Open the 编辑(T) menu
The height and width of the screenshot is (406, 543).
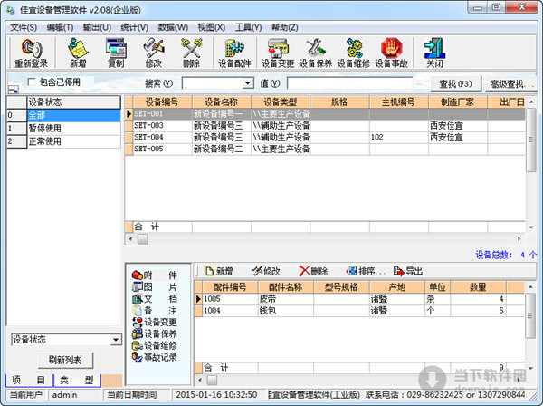pyautogui.click(x=60, y=27)
